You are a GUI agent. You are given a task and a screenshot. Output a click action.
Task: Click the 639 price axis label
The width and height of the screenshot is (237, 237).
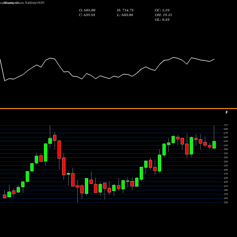click(x=226, y=141)
